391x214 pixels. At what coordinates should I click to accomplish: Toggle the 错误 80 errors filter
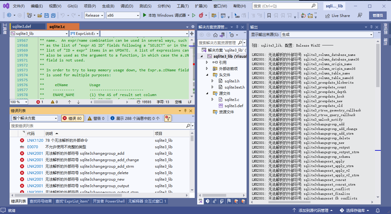72,118
